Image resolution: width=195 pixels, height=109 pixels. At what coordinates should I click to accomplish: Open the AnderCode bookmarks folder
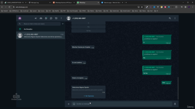pos(115,11)
